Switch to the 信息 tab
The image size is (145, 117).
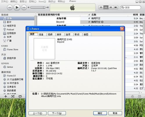[x=42, y=34]
